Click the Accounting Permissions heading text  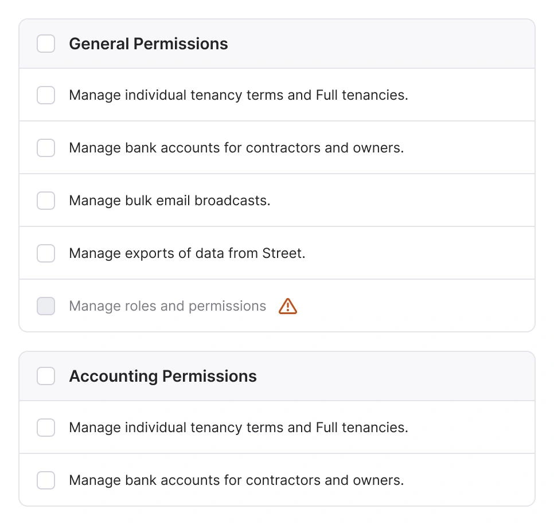tap(163, 377)
